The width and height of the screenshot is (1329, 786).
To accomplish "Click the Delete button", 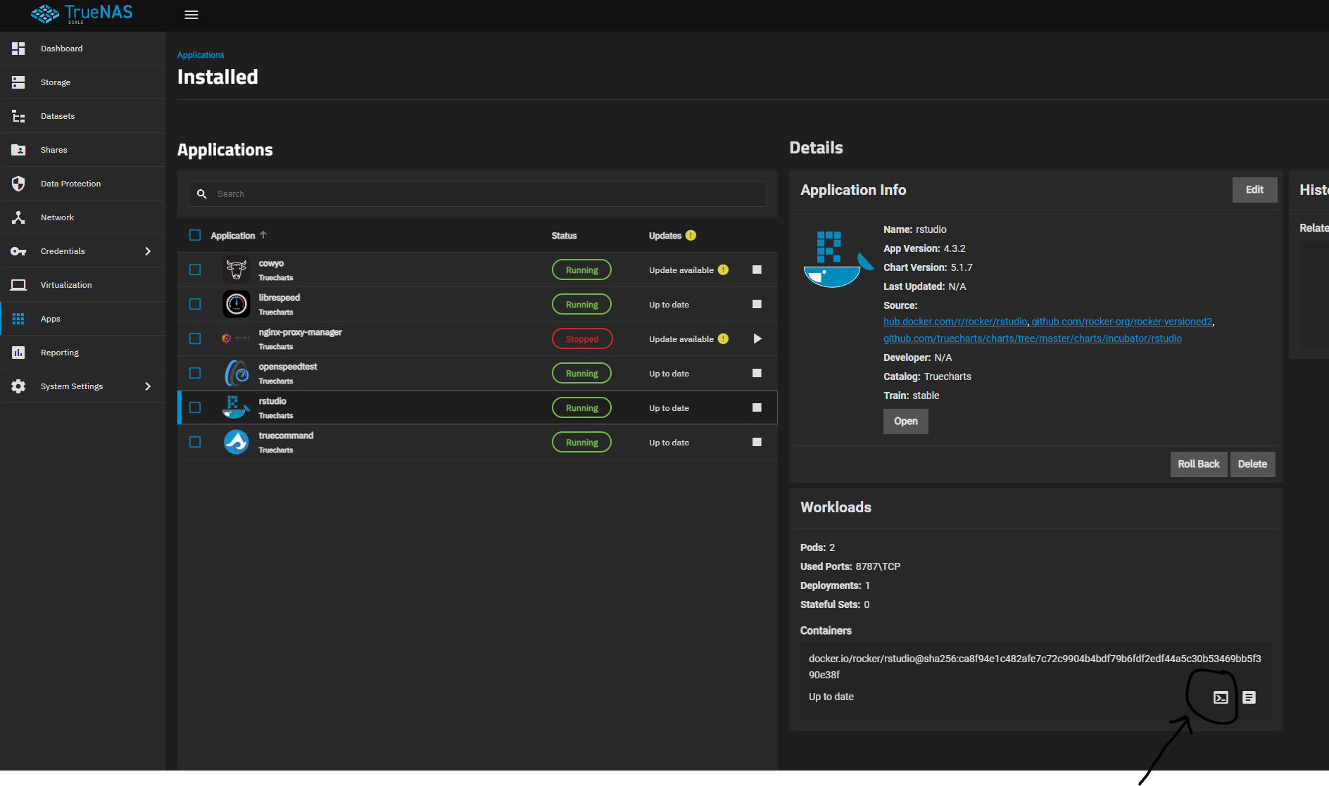I will click(x=1252, y=464).
